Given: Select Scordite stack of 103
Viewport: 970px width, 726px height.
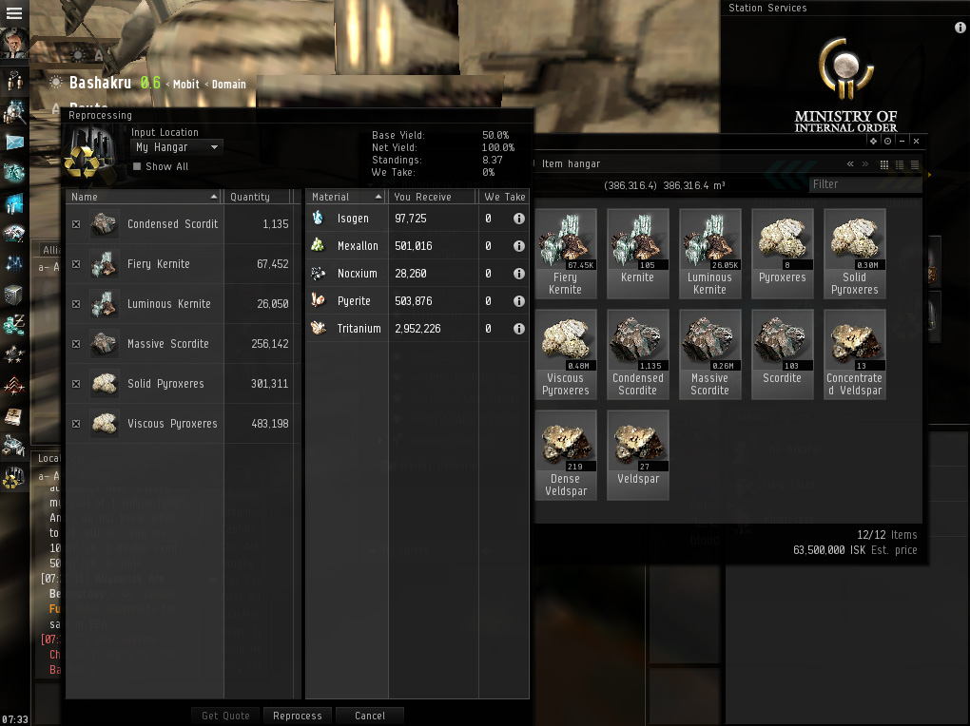Looking at the screenshot, I should [782, 354].
